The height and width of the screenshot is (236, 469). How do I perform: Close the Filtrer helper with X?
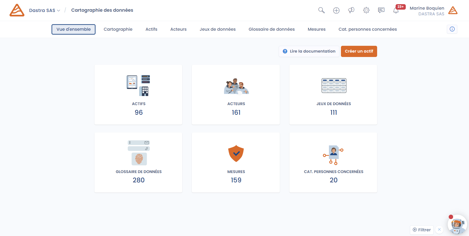(439, 229)
